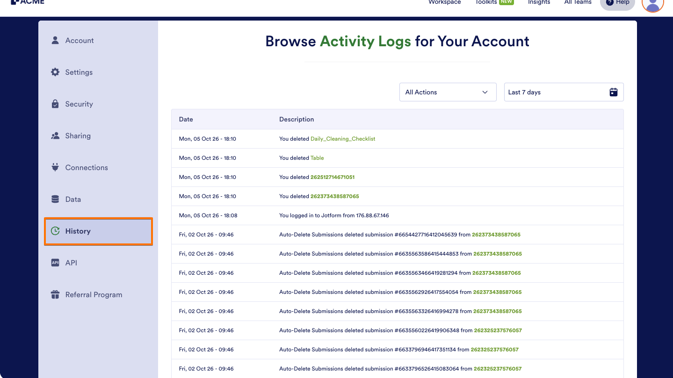Go to Toolkits in top navigation
673x378 pixels.
click(x=486, y=2)
